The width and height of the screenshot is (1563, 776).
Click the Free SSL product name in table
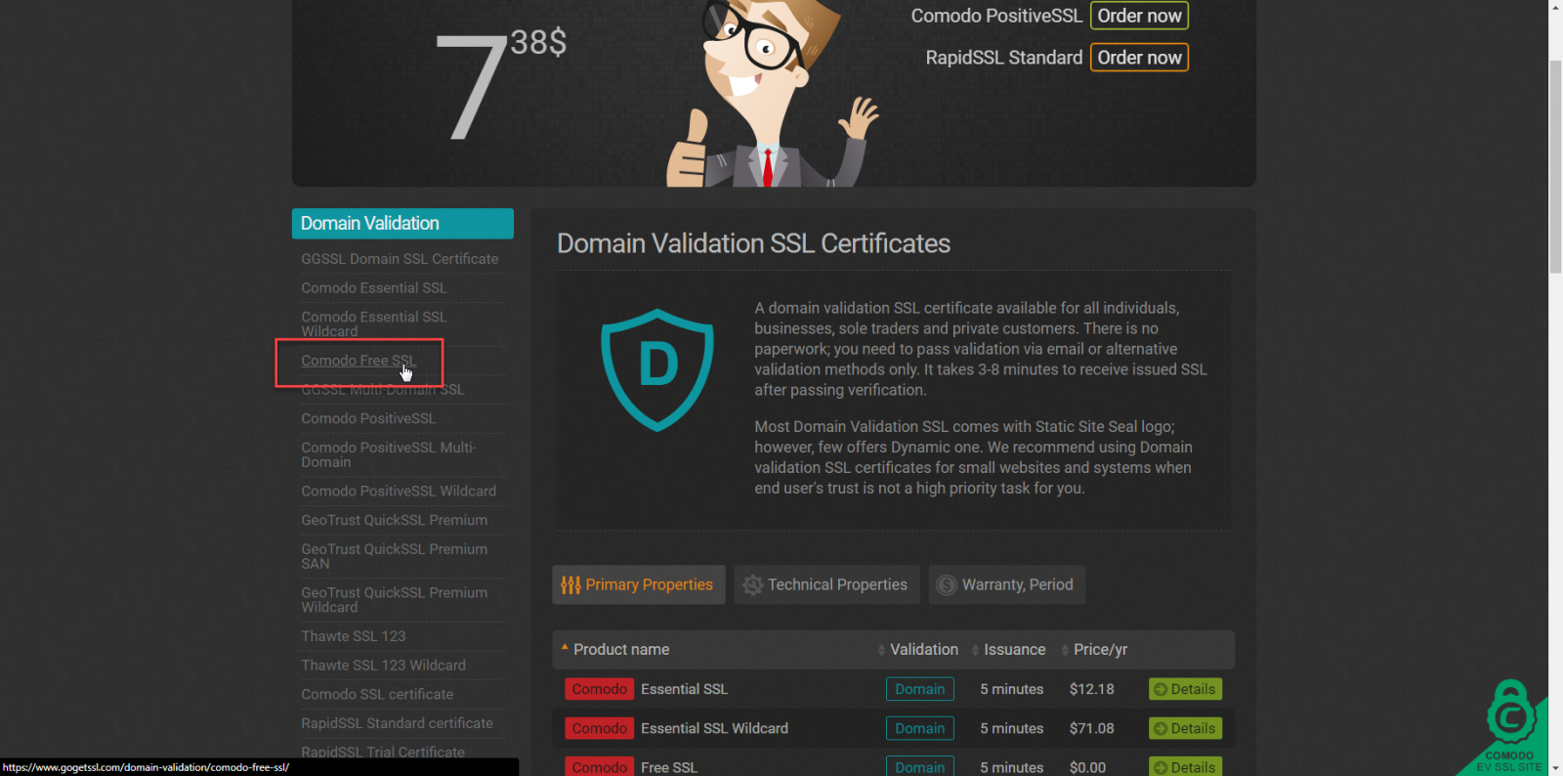[x=669, y=767]
